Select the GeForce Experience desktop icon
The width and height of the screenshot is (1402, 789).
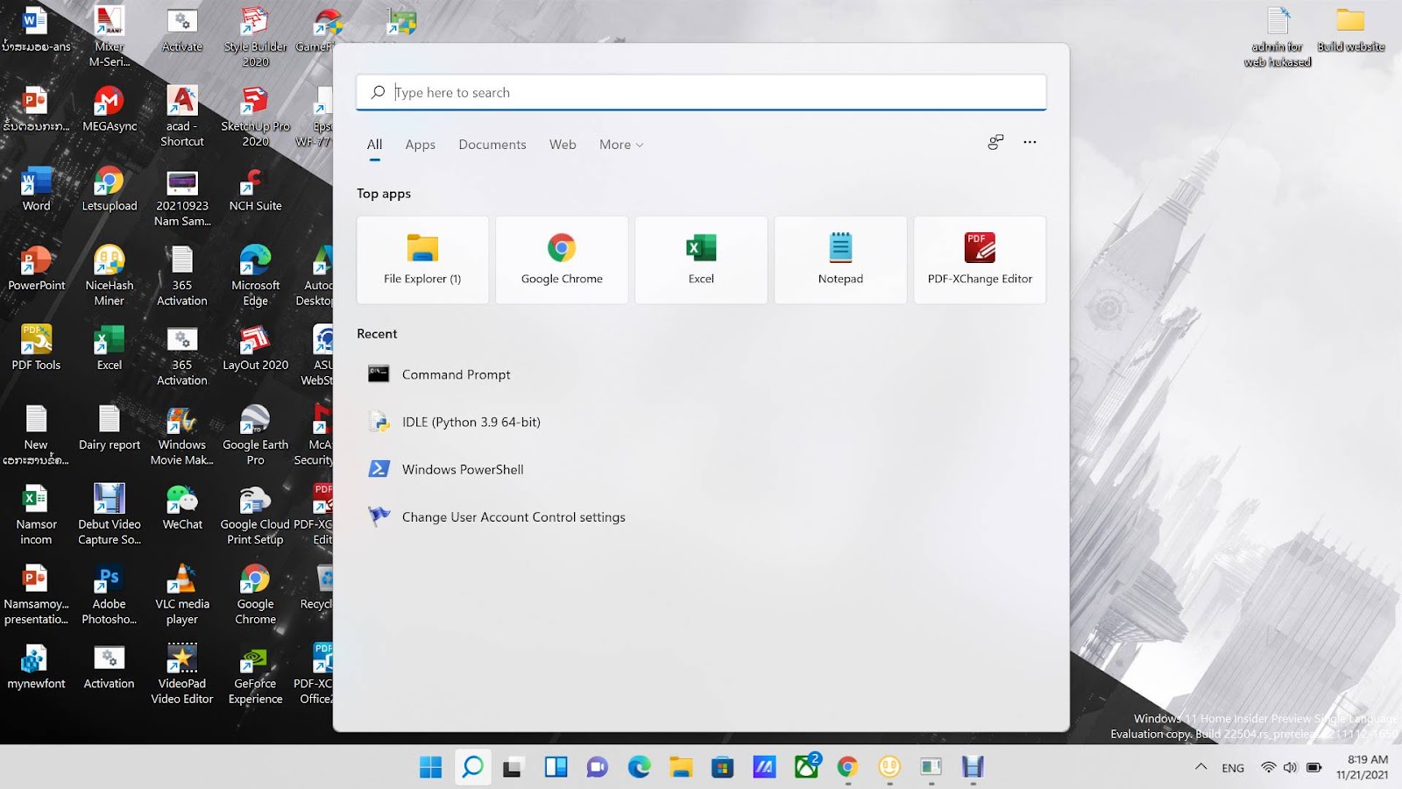[255, 675]
